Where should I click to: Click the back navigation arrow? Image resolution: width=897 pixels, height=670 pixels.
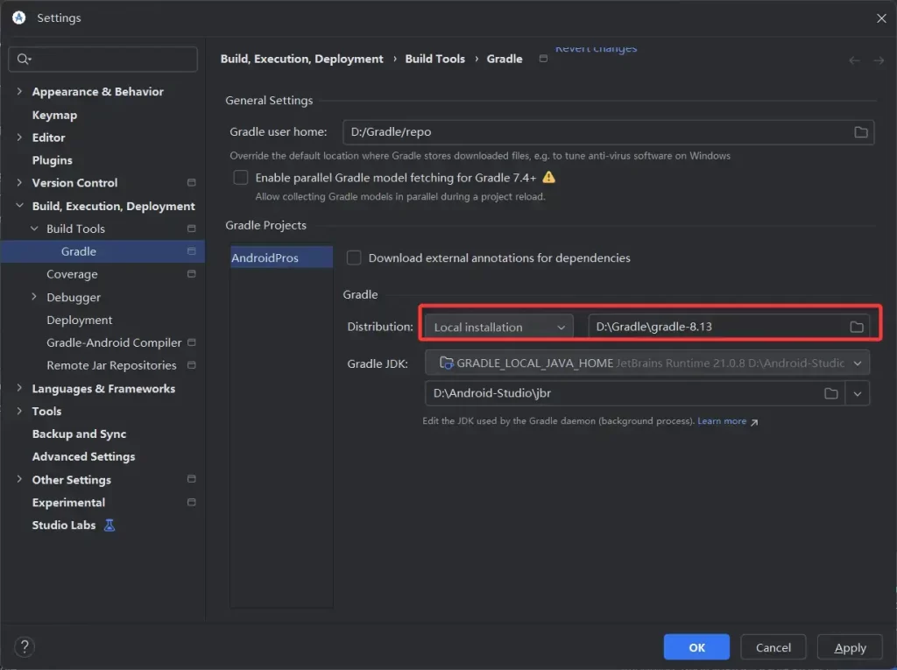click(x=854, y=60)
